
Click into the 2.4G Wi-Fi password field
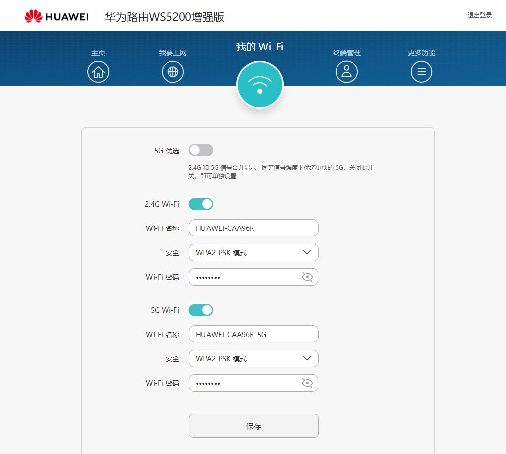click(244, 277)
